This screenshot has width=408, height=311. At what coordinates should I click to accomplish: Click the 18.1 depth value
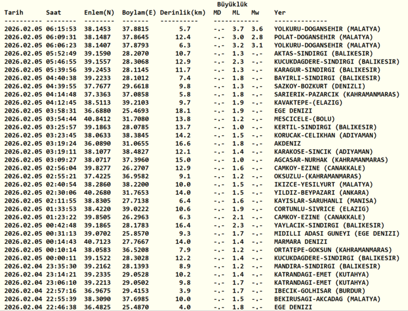183,110
